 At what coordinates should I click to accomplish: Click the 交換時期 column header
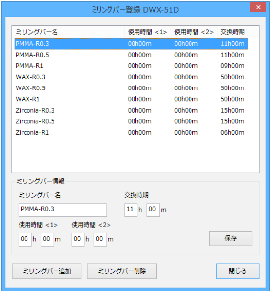pos(233,32)
